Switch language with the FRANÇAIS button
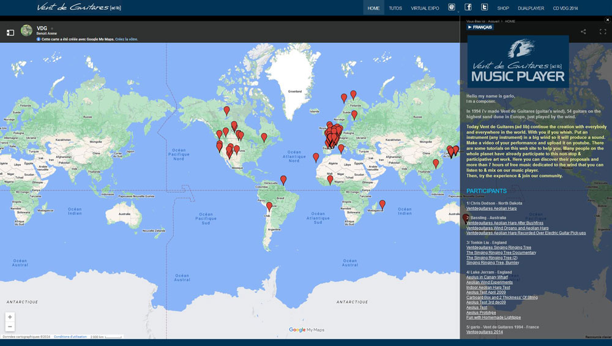This screenshot has width=612, height=346. (x=480, y=28)
